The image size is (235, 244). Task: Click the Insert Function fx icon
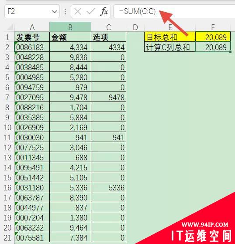pos(104,11)
